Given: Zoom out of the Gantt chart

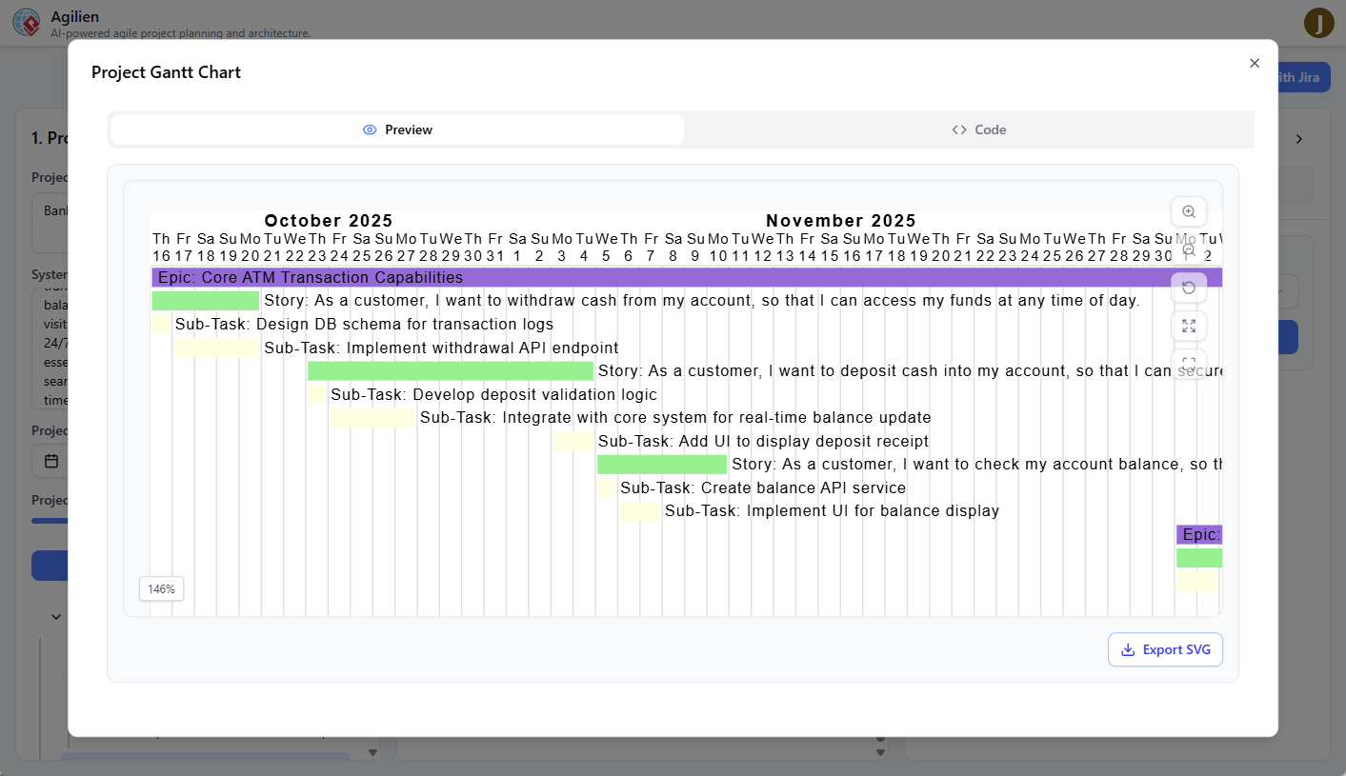Looking at the screenshot, I should click(1188, 249).
